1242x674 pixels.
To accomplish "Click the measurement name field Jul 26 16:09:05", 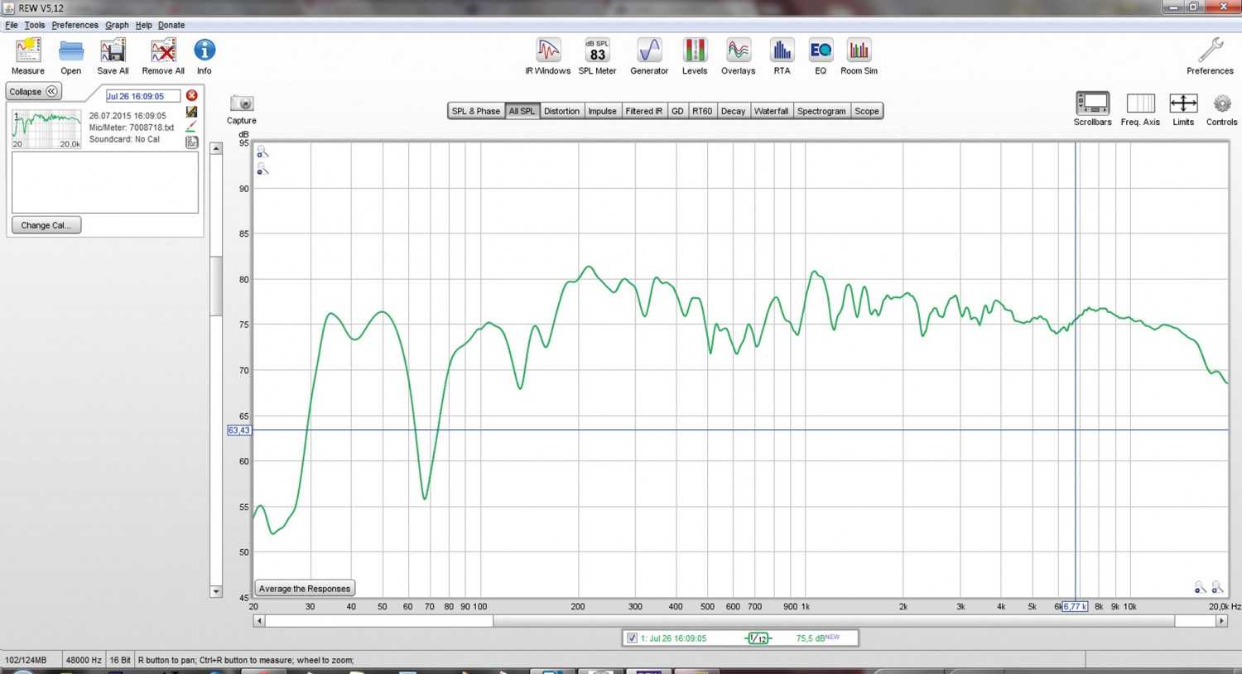I will [142, 96].
